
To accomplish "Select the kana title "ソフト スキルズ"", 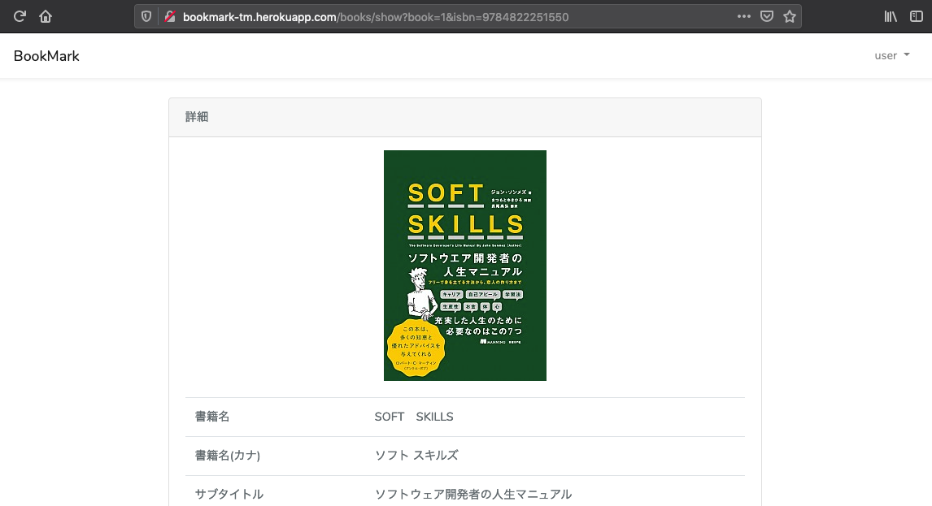I will pyautogui.click(x=416, y=456).
